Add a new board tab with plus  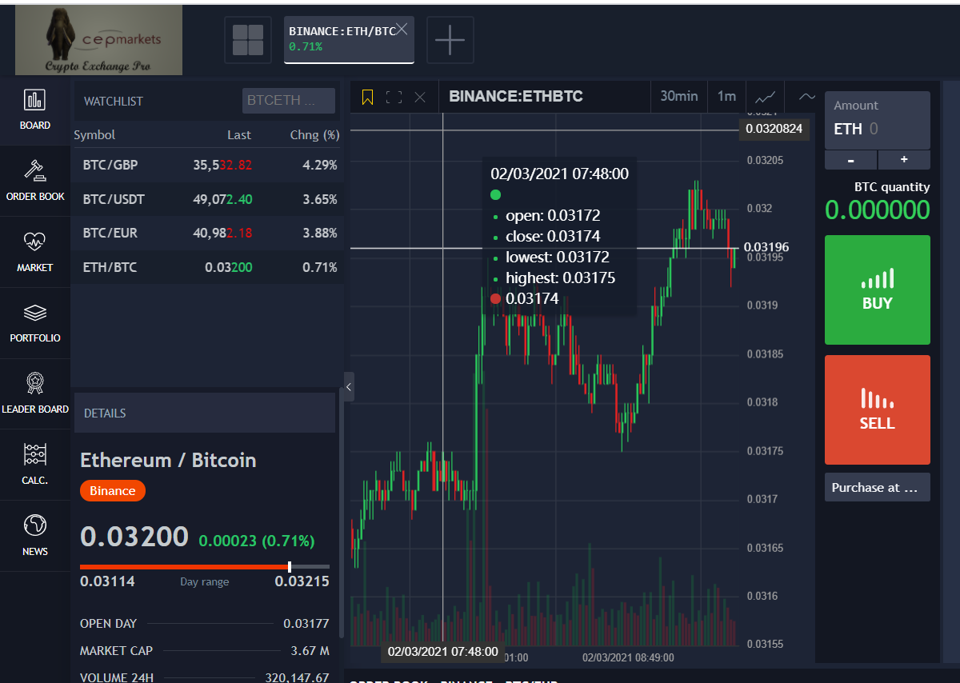[450, 40]
